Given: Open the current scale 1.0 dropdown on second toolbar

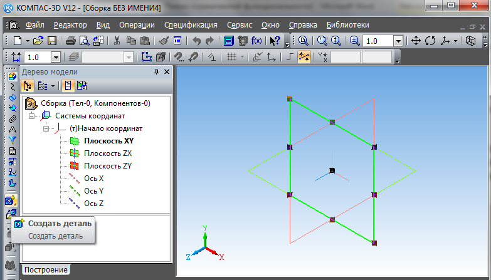Looking at the screenshot, I should pyautogui.click(x=56, y=57).
